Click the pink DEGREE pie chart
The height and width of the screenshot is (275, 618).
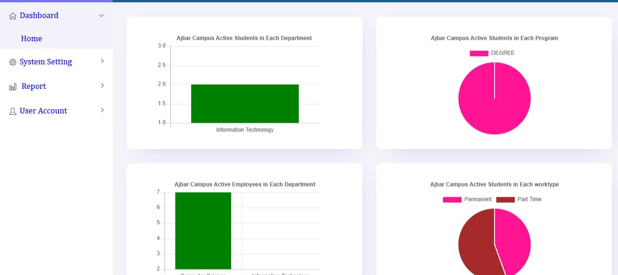[x=494, y=99]
